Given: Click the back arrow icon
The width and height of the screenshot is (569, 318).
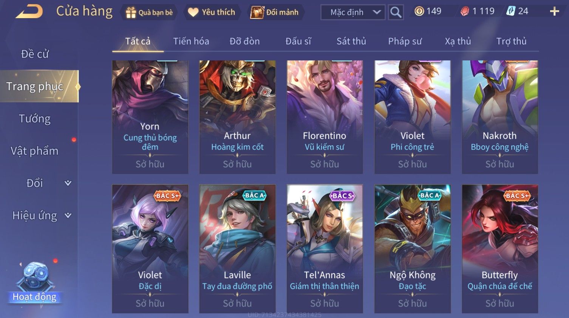Looking at the screenshot, I should coord(29,12).
